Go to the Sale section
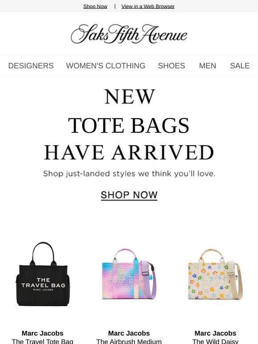The width and height of the screenshot is (258, 344). 240,66
